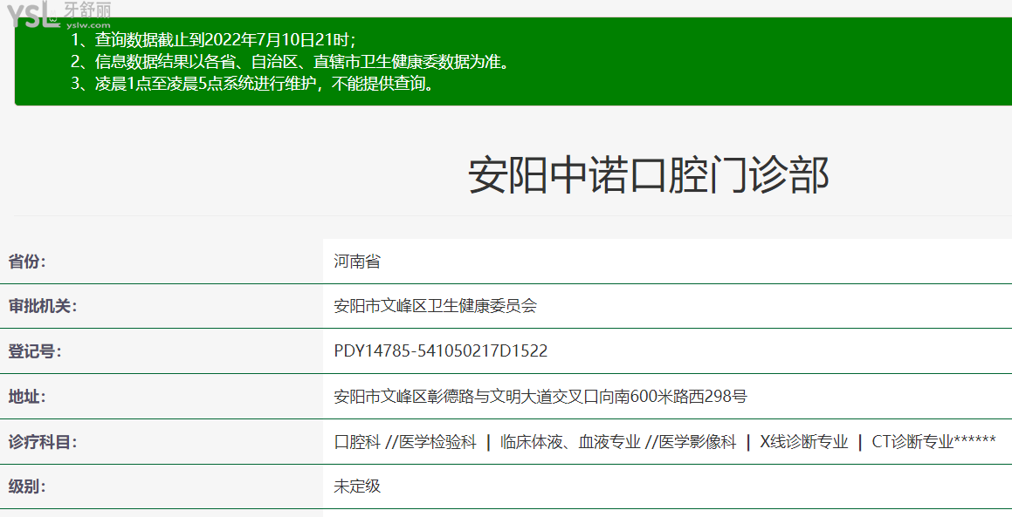
Task: Click X线诊断专业 text in subjects row
Action: click(x=803, y=441)
